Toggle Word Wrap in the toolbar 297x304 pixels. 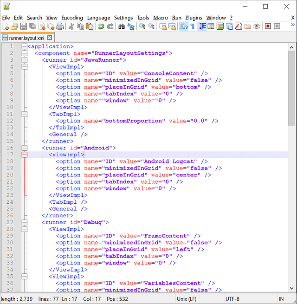click(183, 26)
